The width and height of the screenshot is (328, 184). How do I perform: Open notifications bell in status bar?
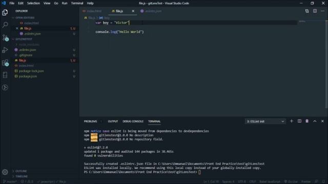click(x=323, y=182)
